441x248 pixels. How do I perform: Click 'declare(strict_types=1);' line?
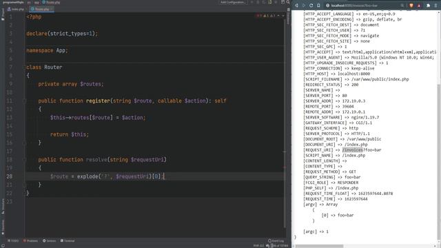pyautogui.click(x=62, y=34)
